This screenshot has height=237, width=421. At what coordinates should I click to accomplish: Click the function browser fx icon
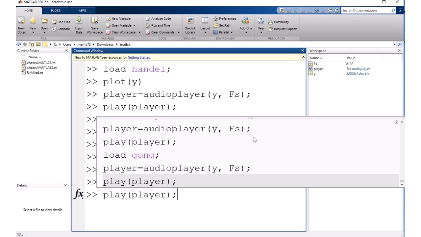tap(79, 194)
